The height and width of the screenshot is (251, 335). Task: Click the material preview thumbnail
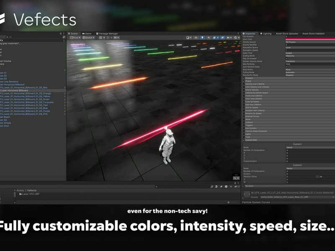247,195
